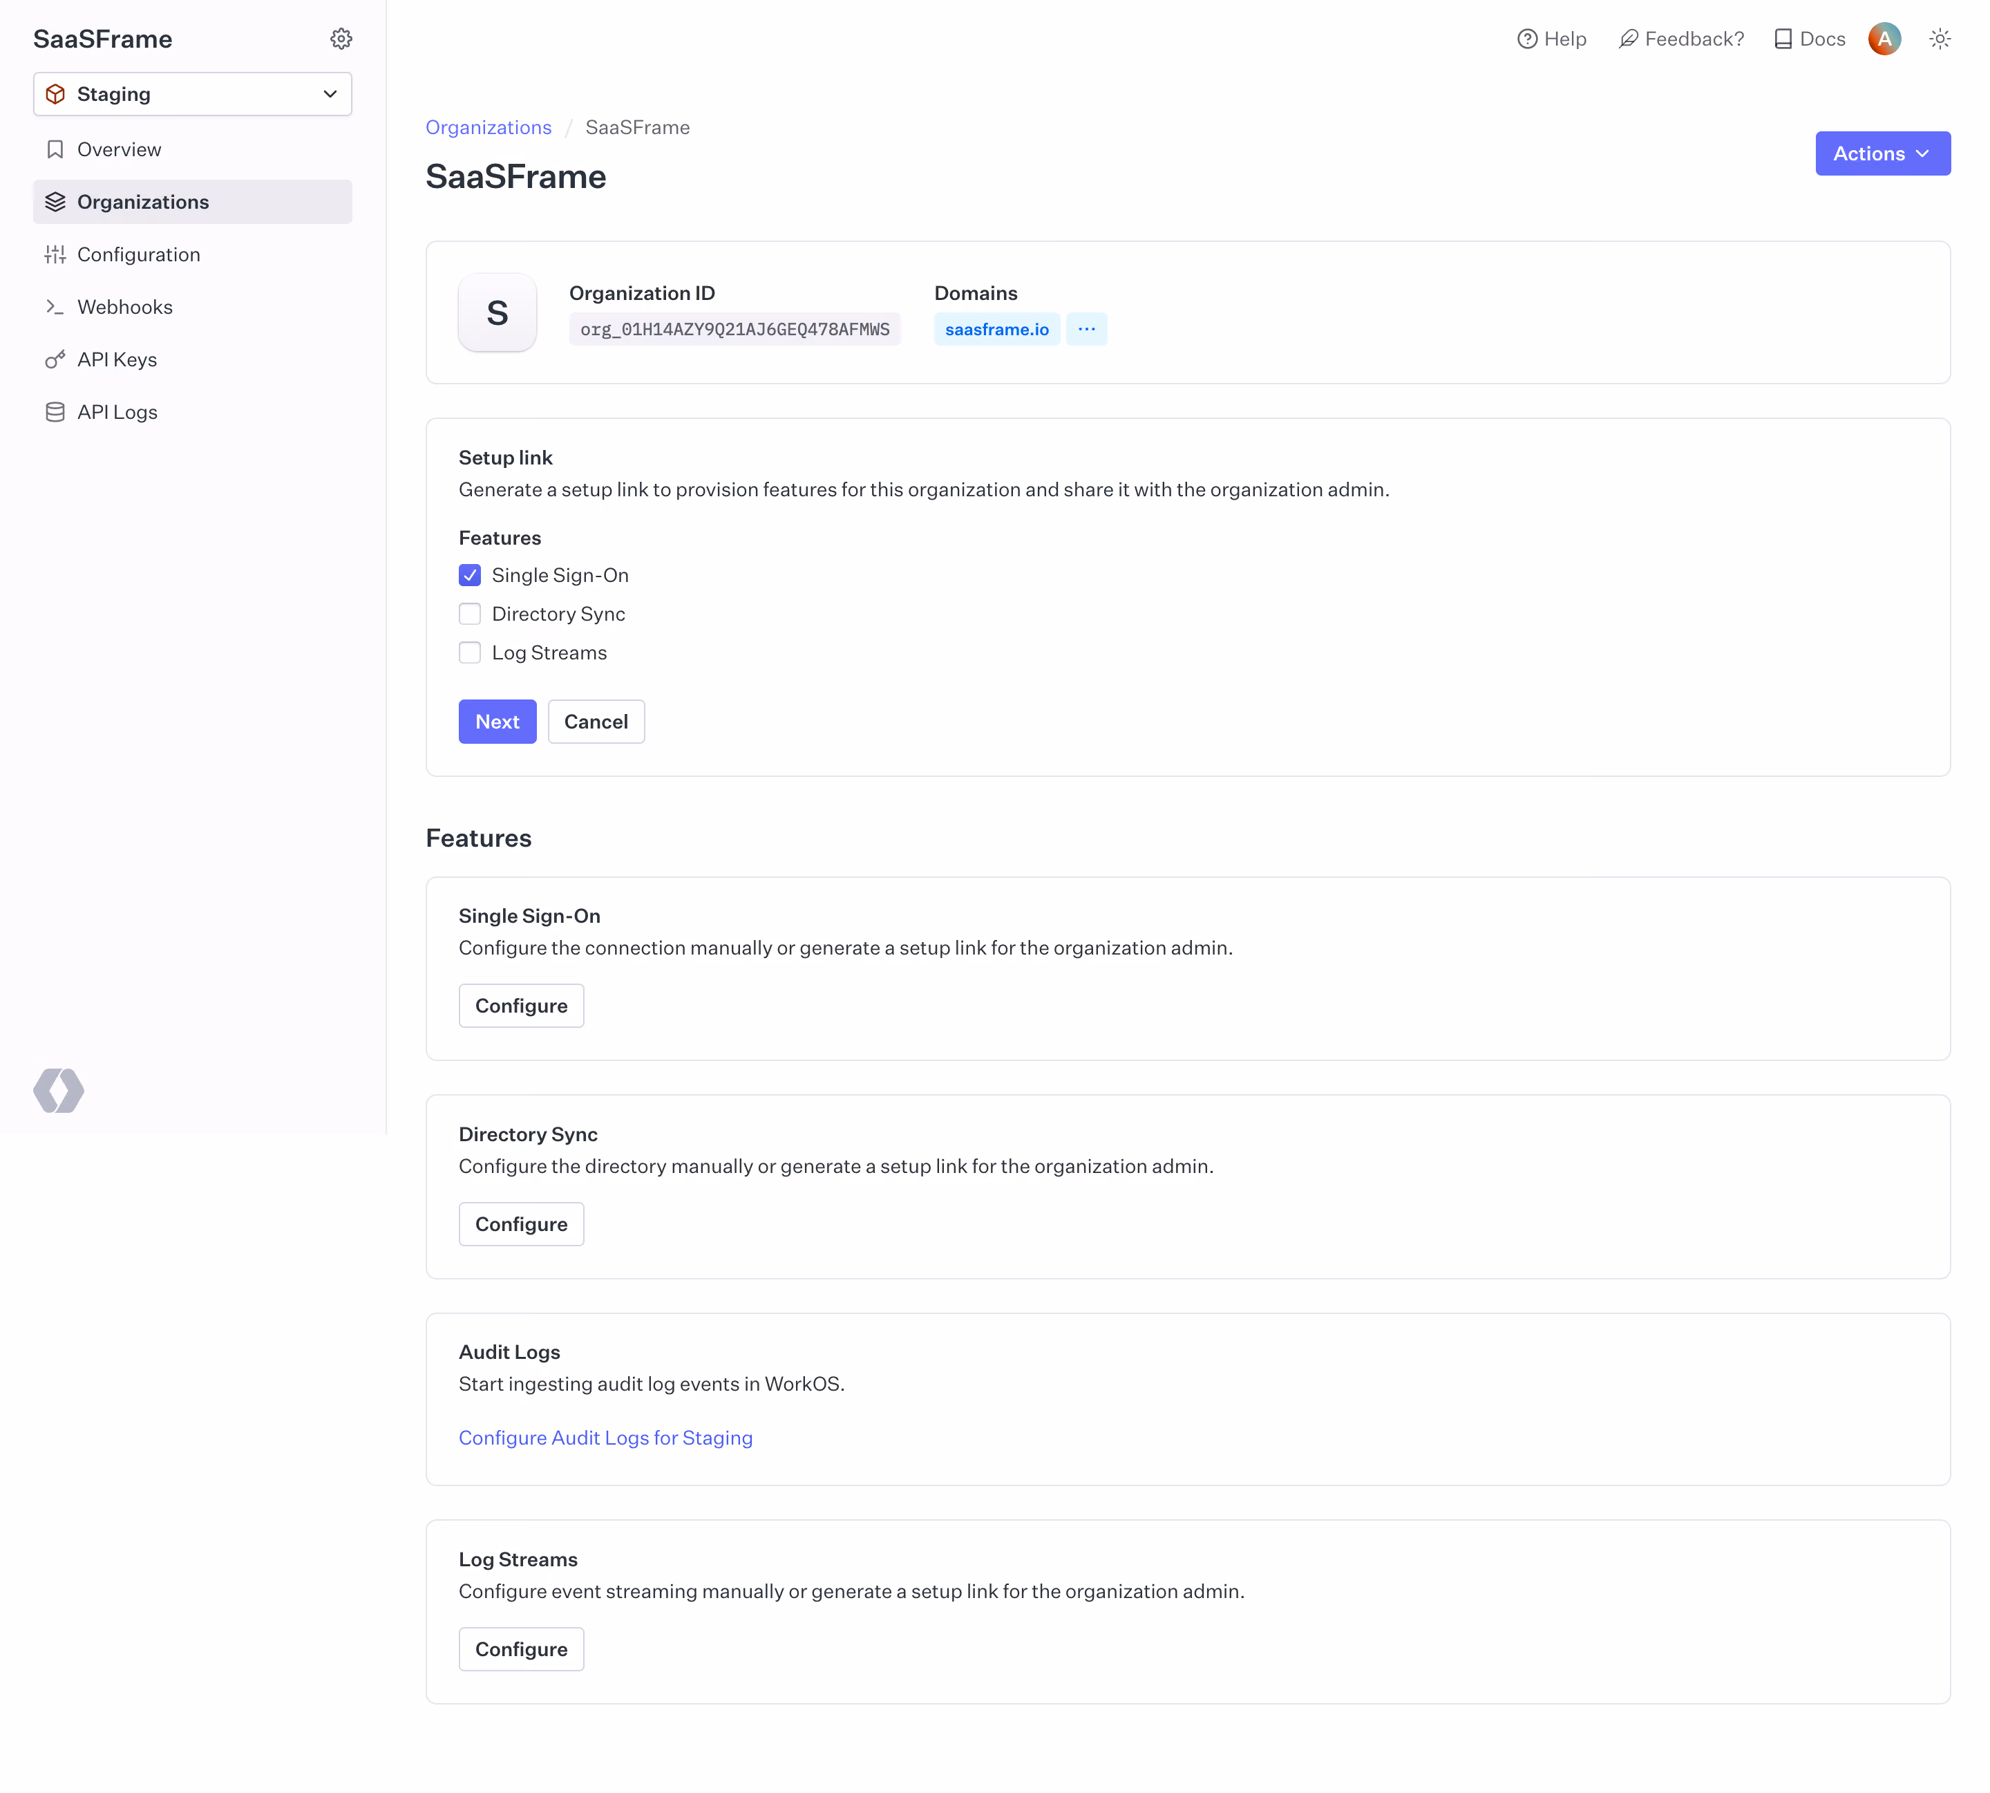Open API Keys in the sidebar
The height and width of the screenshot is (1793, 1990).
[193, 359]
